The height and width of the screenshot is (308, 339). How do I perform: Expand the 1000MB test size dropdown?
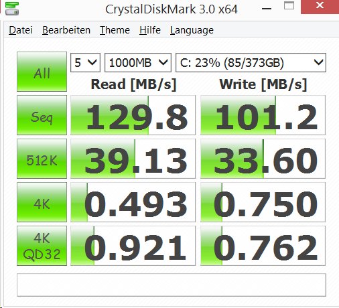coord(138,63)
